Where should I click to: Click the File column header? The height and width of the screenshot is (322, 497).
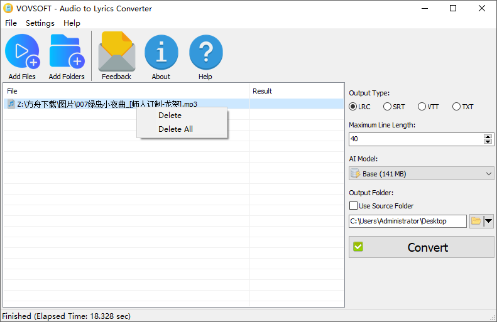pos(126,91)
